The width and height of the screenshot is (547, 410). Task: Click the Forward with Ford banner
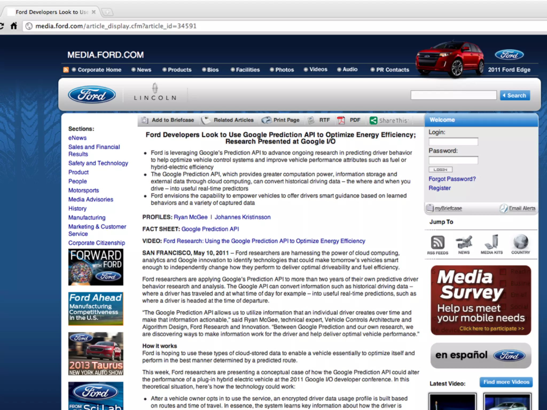coord(96,267)
